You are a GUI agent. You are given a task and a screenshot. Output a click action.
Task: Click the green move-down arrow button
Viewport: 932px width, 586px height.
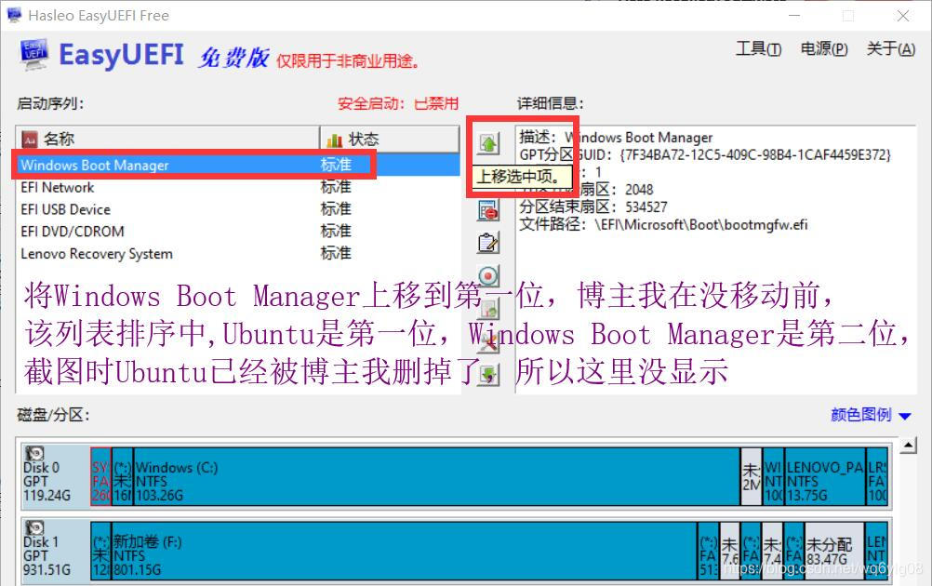point(488,375)
